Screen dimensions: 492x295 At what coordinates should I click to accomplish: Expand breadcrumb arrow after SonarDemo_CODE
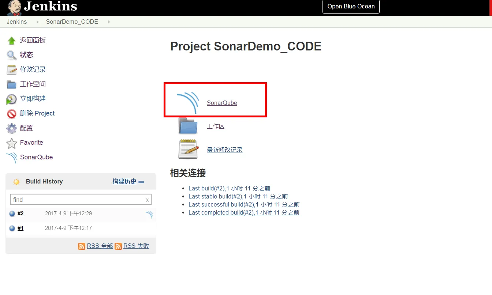pyautogui.click(x=109, y=22)
